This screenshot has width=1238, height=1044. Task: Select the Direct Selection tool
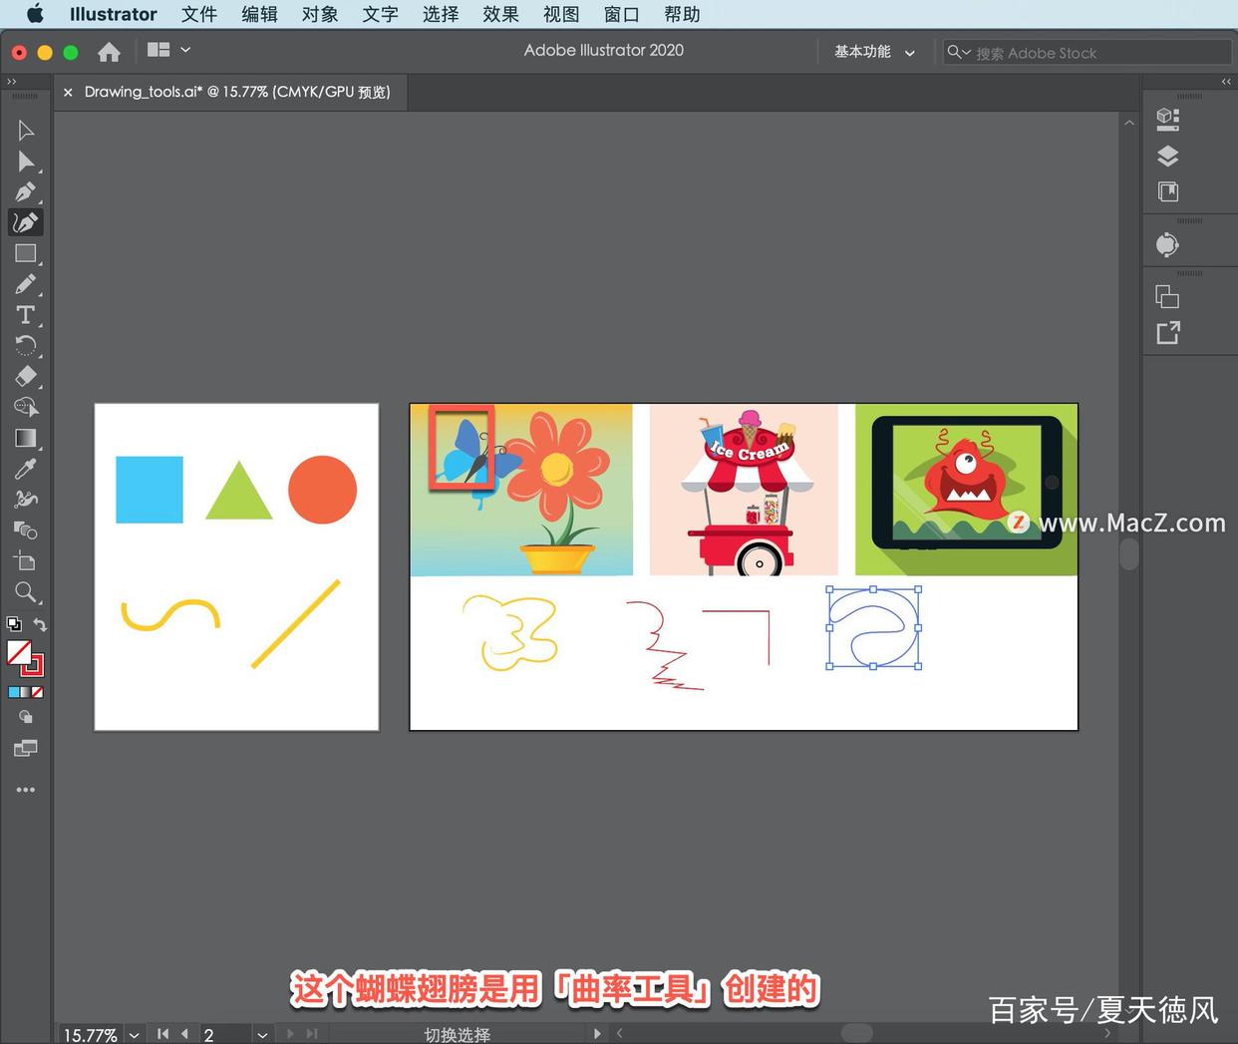(26, 162)
